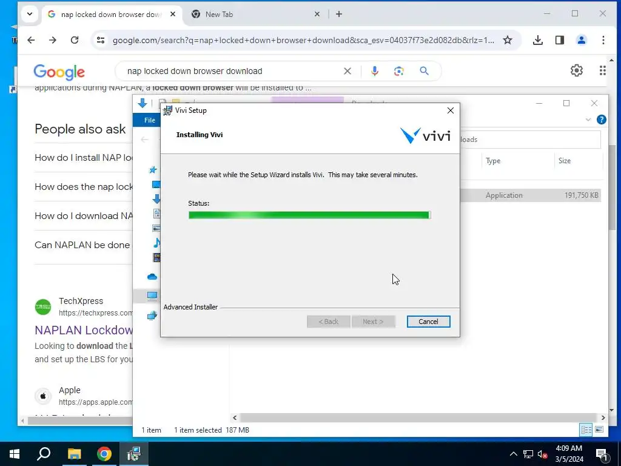621x466 pixels.
Task: Switch to the New Tab tab
Action: click(253, 15)
